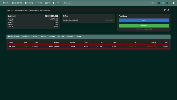Select the green HYPE-USD position bar

click(144, 25)
